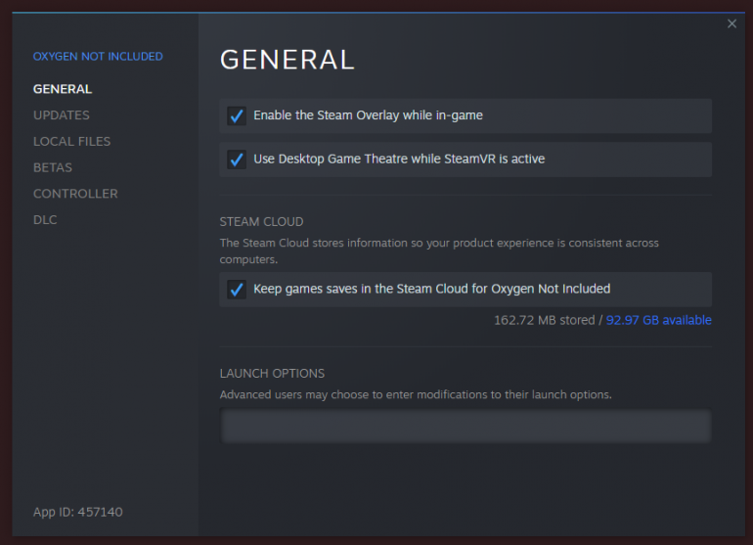Close the properties window with the X
This screenshot has width=753, height=545.
731,23
